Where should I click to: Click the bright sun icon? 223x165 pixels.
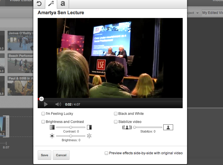(89, 136)
